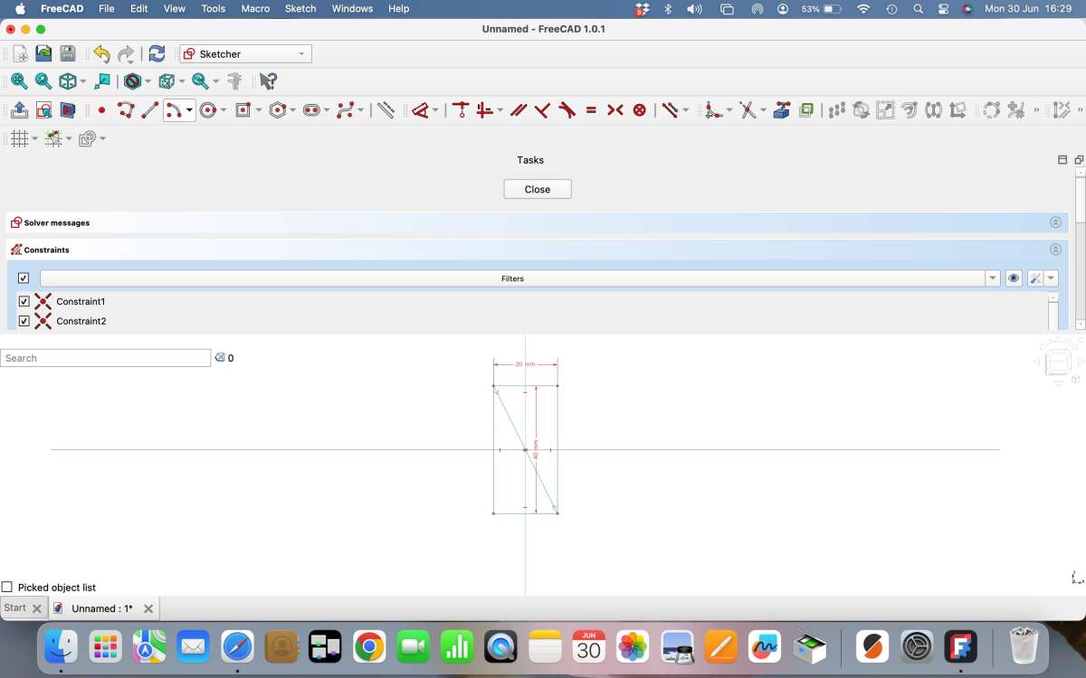Viewport: 1086px width, 678px height.
Task: Select the Line tool
Action: pos(150,110)
